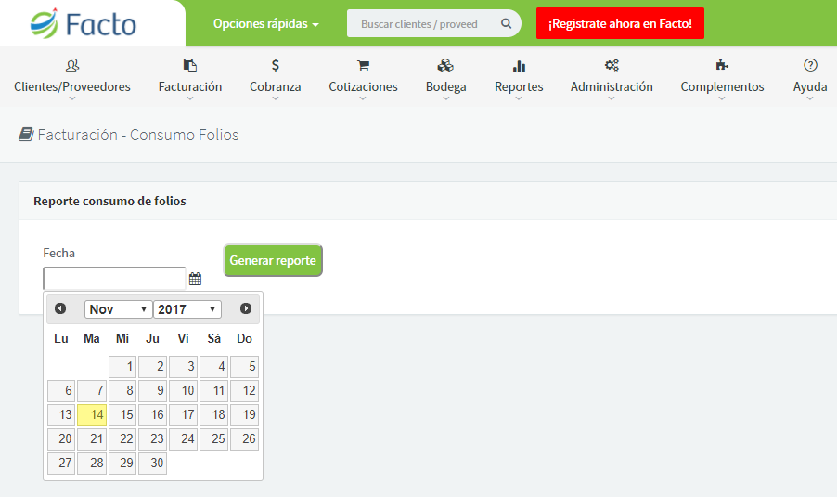The height and width of the screenshot is (497, 837).
Task: Select day 23 in calendar
Action: click(x=153, y=438)
